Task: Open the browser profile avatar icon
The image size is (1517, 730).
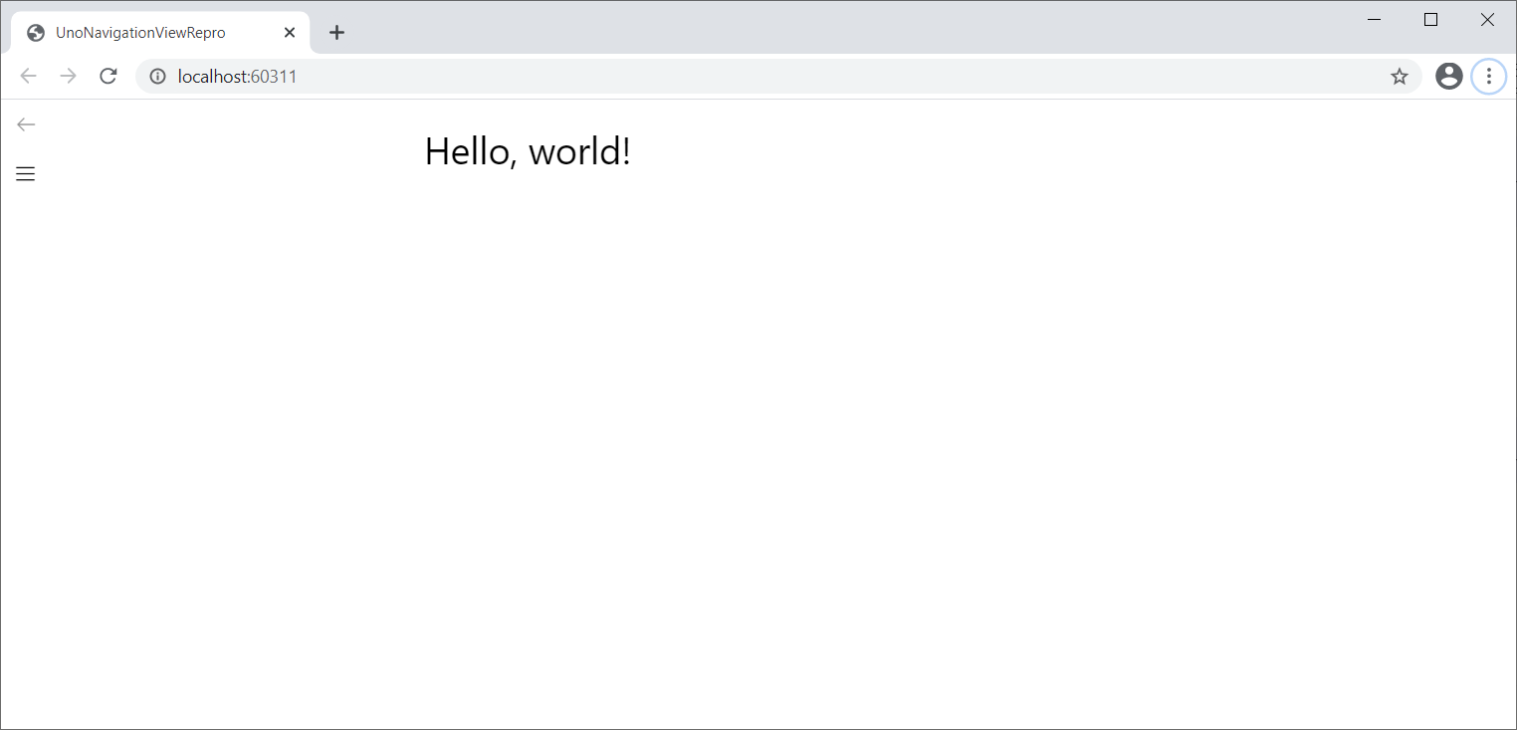Action: pyautogui.click(x=1448, y=76)
